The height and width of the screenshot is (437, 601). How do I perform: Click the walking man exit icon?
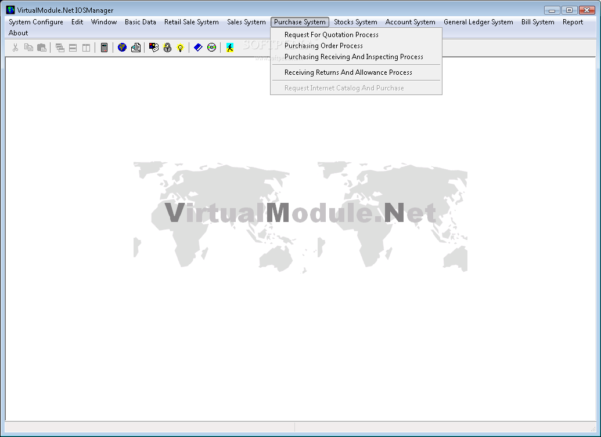click(229, 48)
